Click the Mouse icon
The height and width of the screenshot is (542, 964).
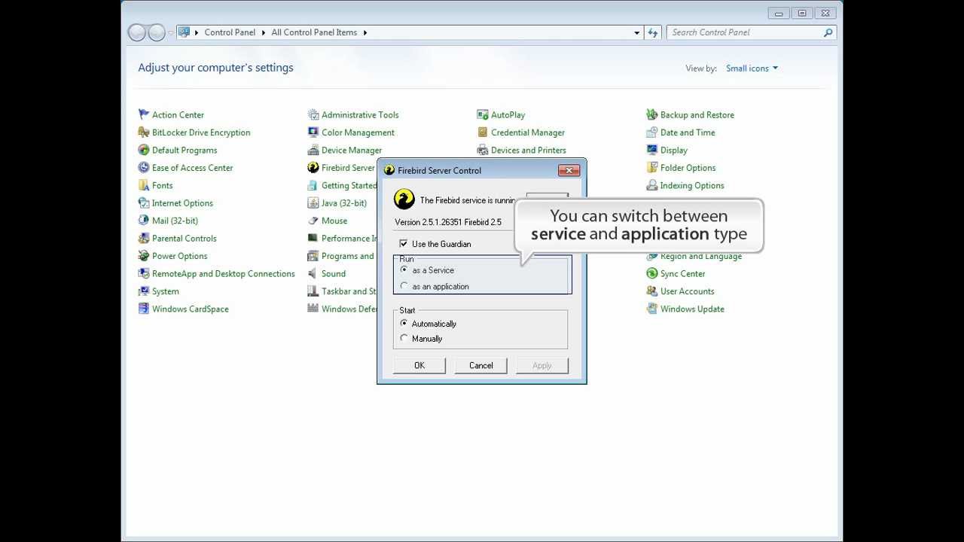pyautogui.click(x=313, y=221)
